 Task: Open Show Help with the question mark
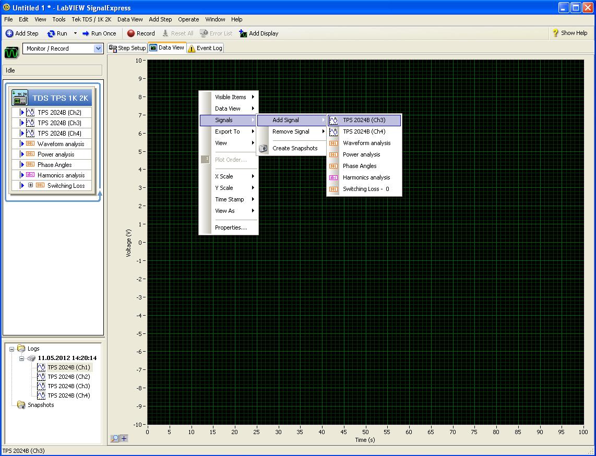click(570, 33)
